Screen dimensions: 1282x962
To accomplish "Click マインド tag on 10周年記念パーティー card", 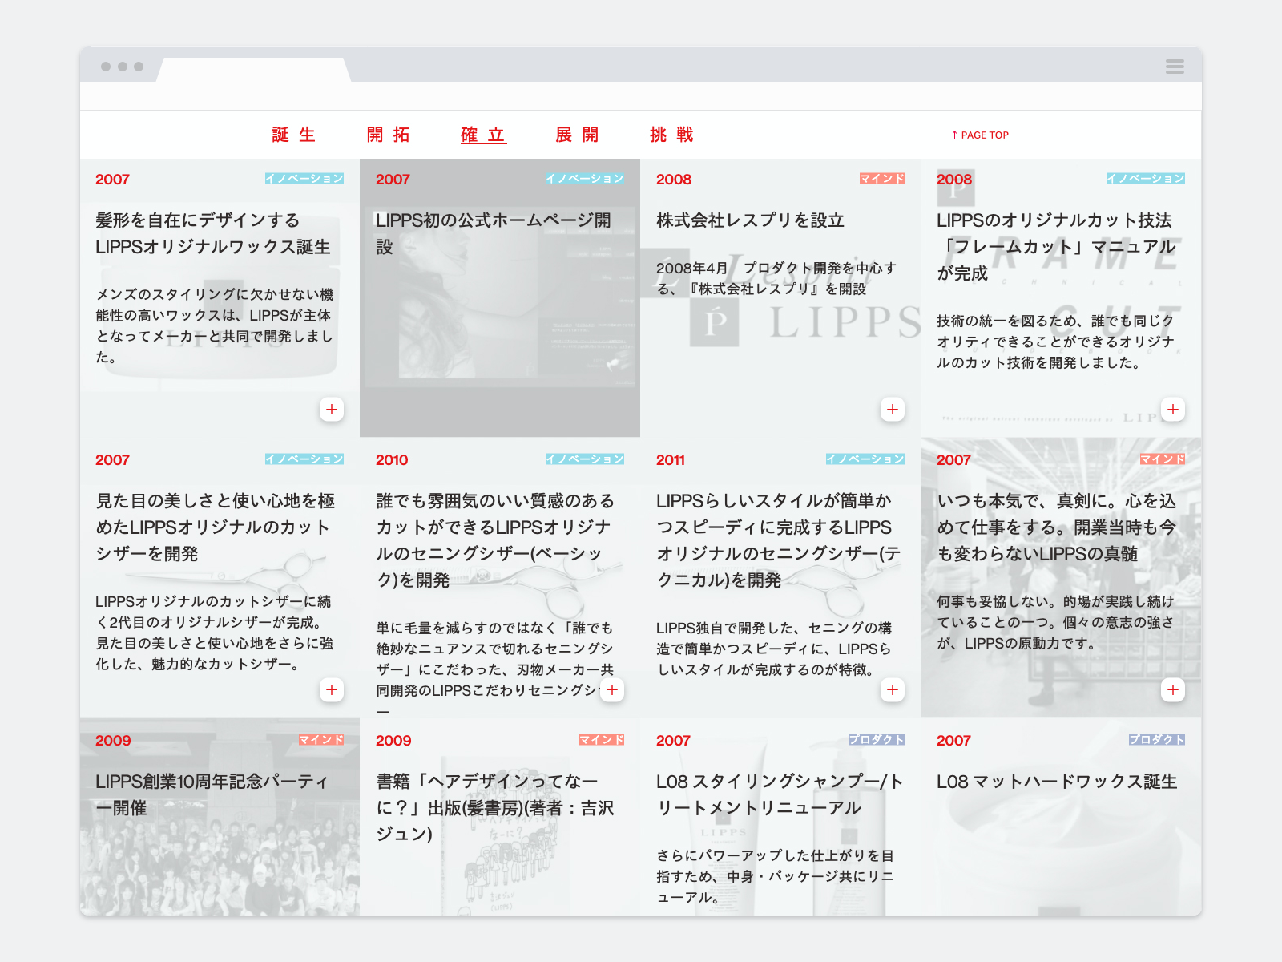I will [x=321, y=740].
